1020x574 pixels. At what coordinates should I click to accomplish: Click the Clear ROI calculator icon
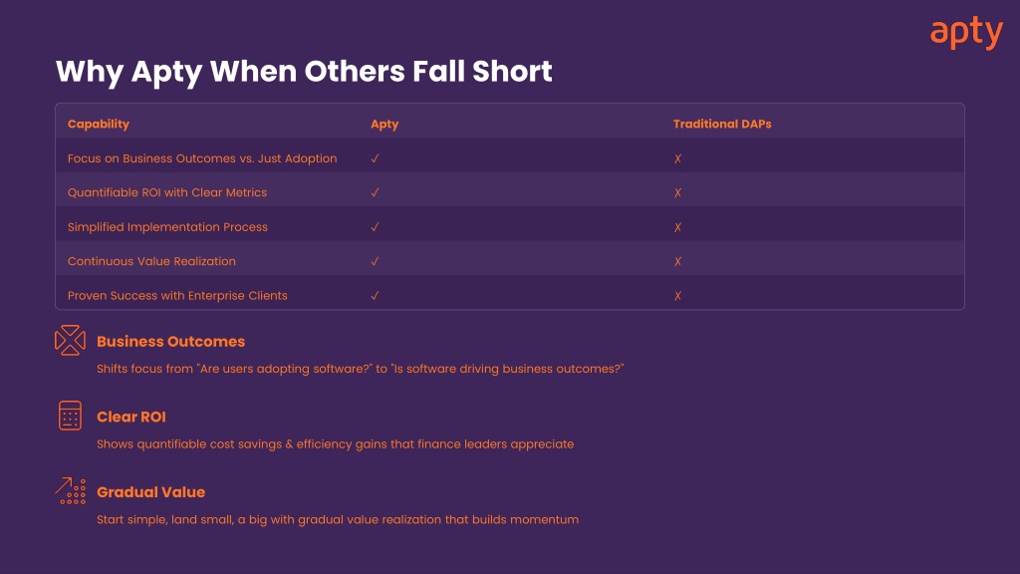[x=70, y=416]
